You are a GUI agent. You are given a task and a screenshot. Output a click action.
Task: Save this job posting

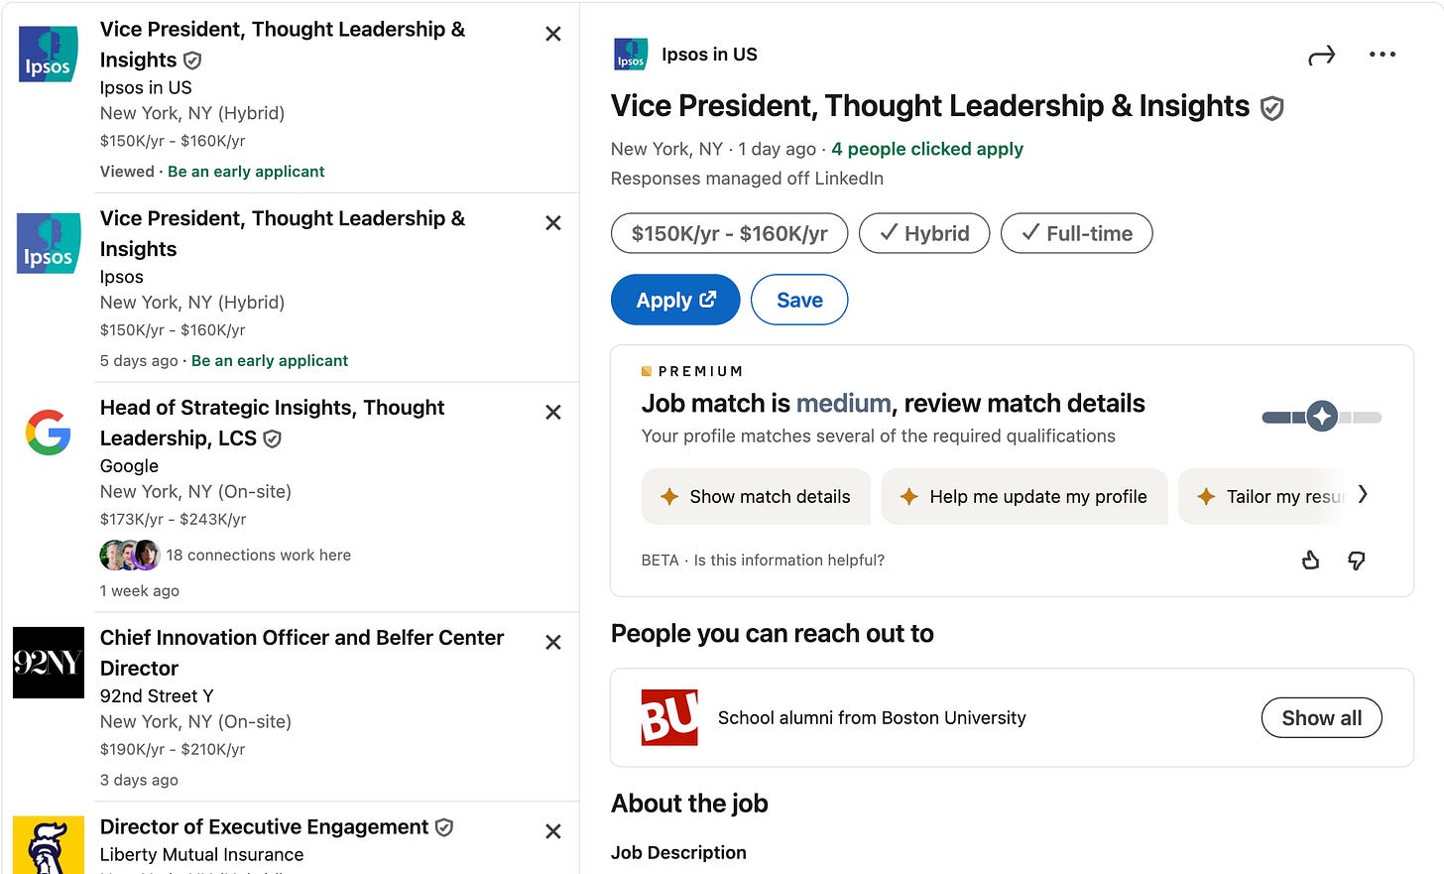tap(798, 300)
